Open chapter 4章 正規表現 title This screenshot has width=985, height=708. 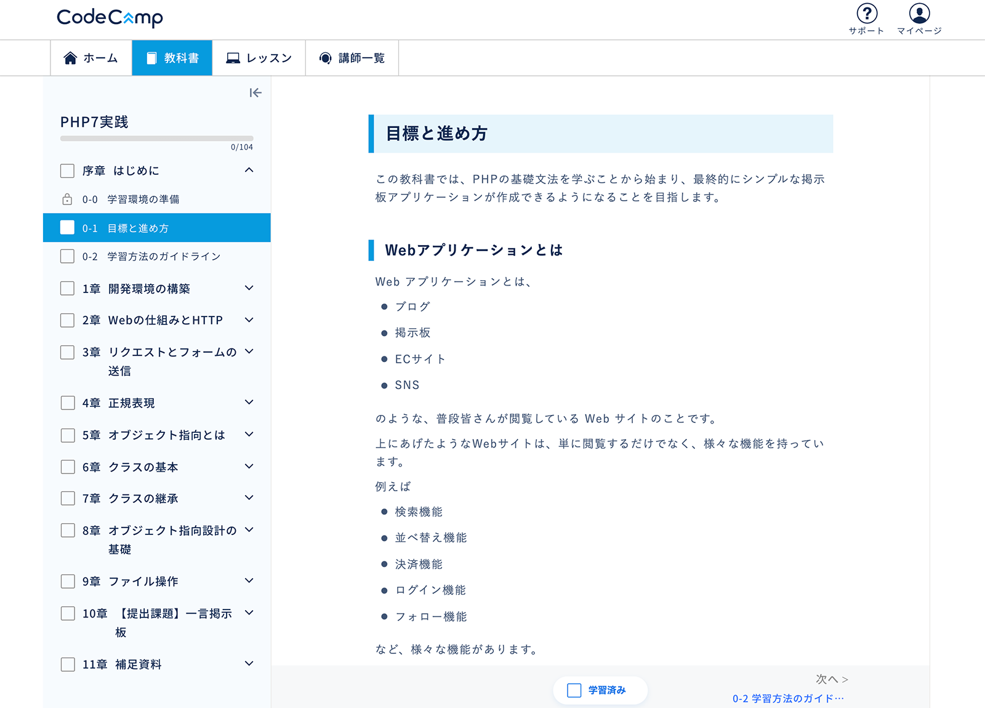click(118, 403)
